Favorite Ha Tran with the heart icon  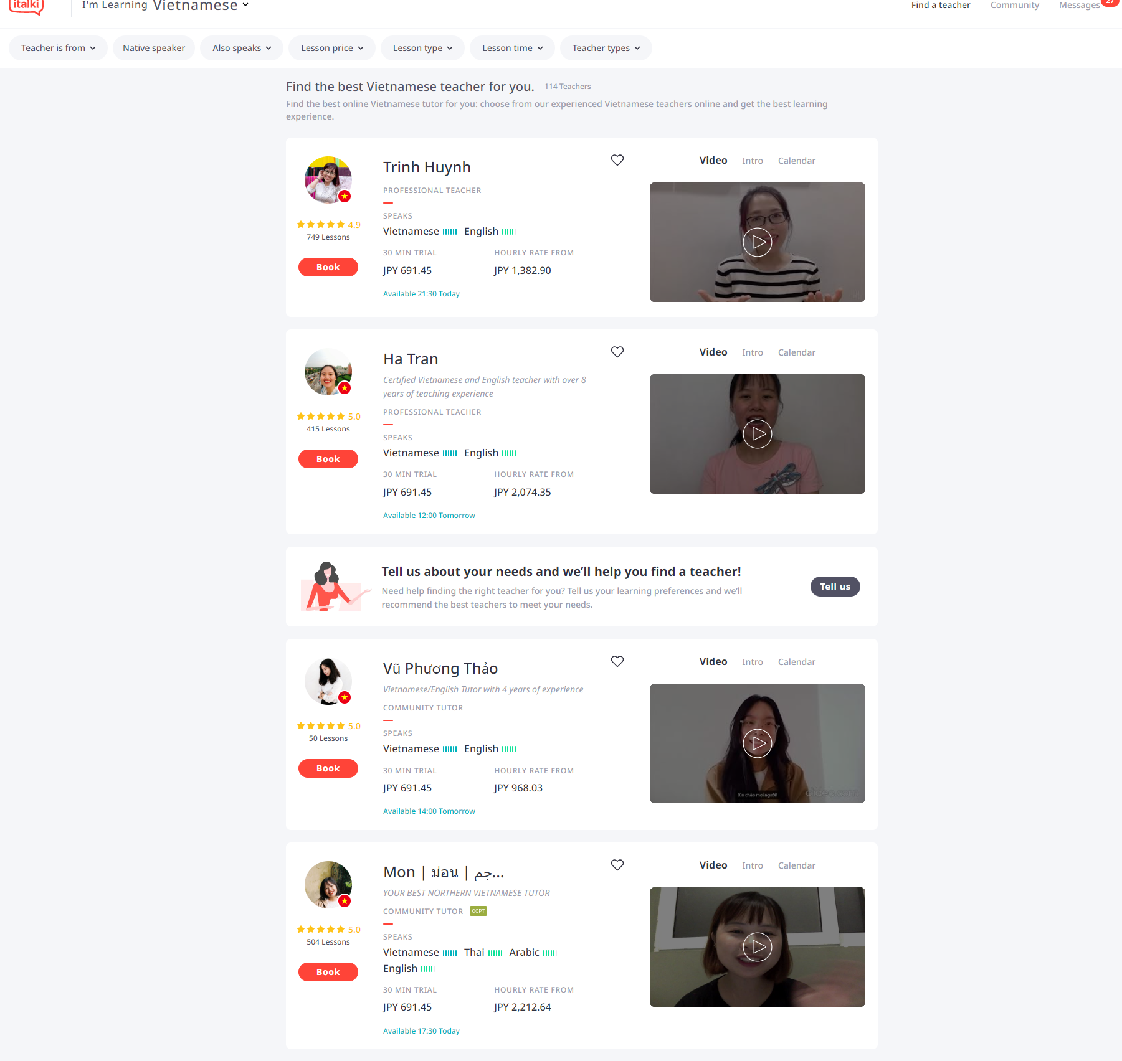617,352
